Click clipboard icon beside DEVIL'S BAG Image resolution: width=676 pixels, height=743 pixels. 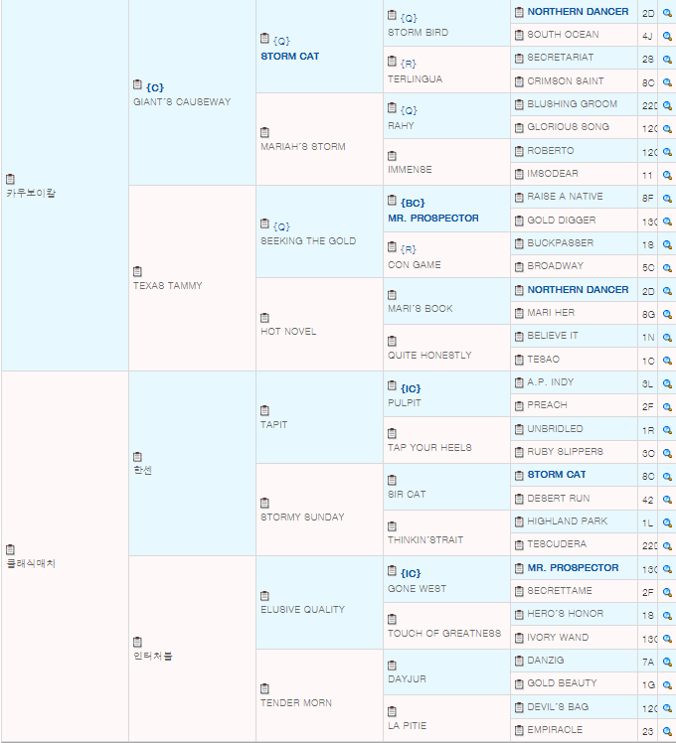[519, 708]
